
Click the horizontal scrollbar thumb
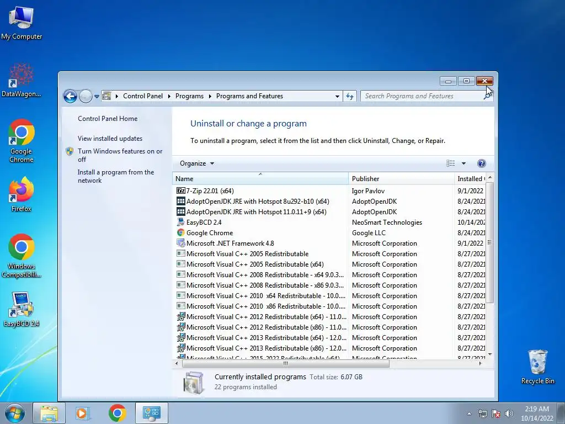tap(286, 363)
